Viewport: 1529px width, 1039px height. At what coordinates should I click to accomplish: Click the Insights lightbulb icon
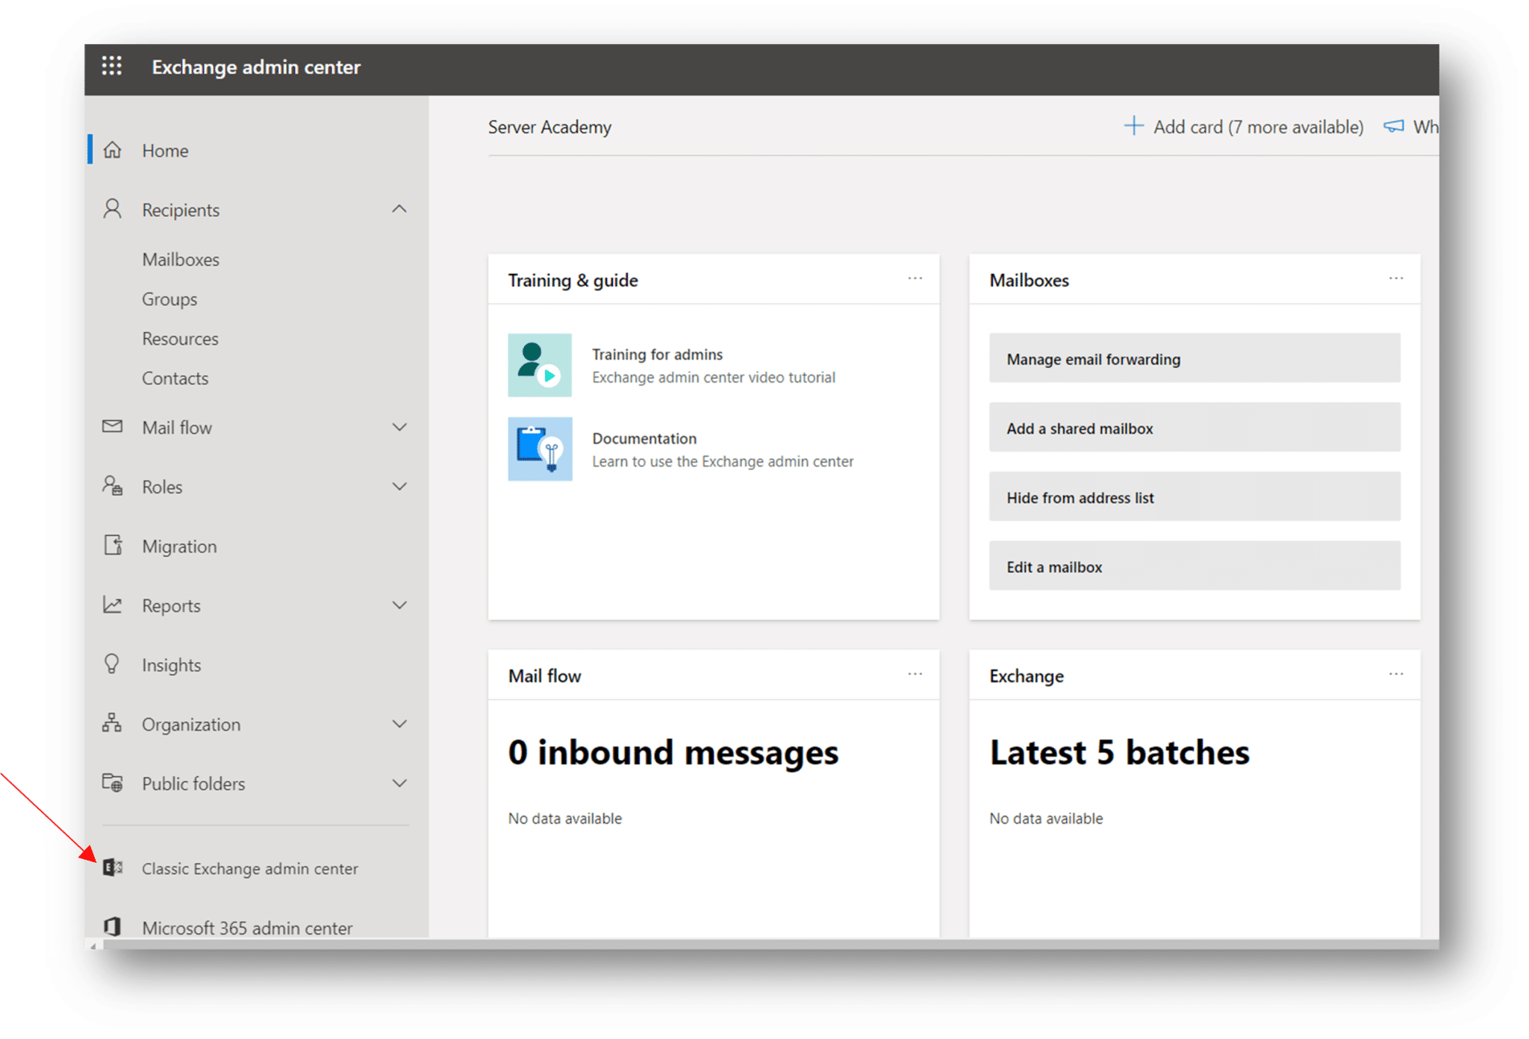[112, 664]
